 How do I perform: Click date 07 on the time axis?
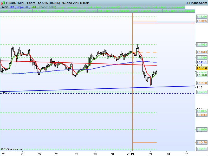[x=186, y=154]
